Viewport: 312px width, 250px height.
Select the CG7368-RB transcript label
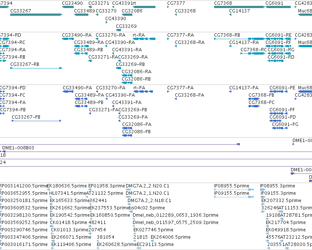(x=227, y=35)
